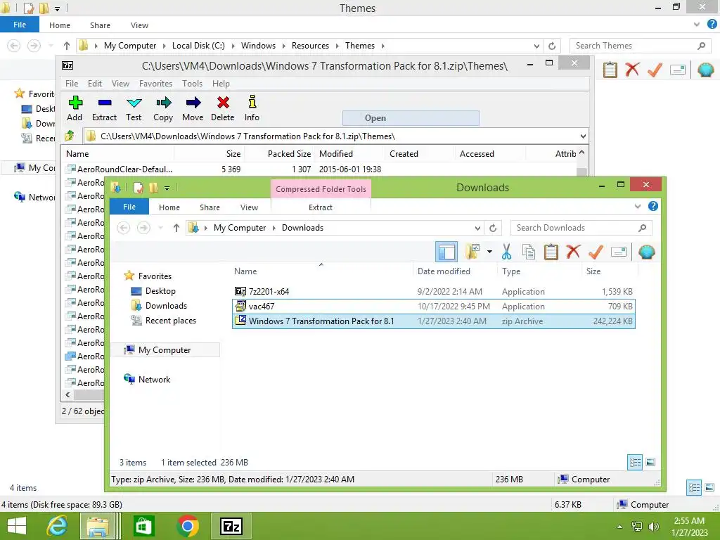
Task: Open Extract tab under Compressed Folder Tools
Action: pos(321,207)
